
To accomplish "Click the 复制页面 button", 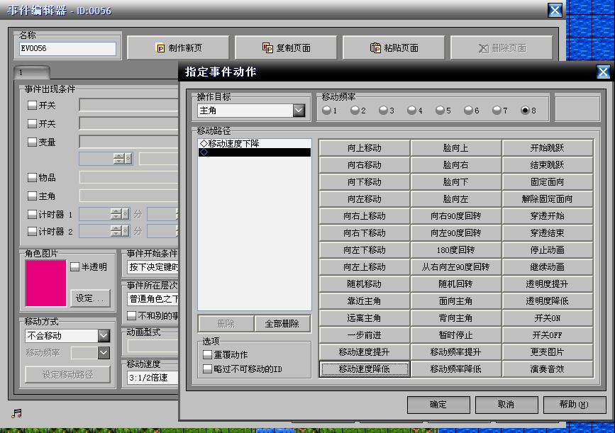I will 286,48.
